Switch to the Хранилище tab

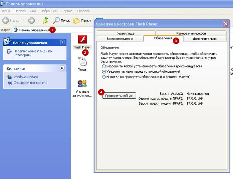(x=126, y=33)
